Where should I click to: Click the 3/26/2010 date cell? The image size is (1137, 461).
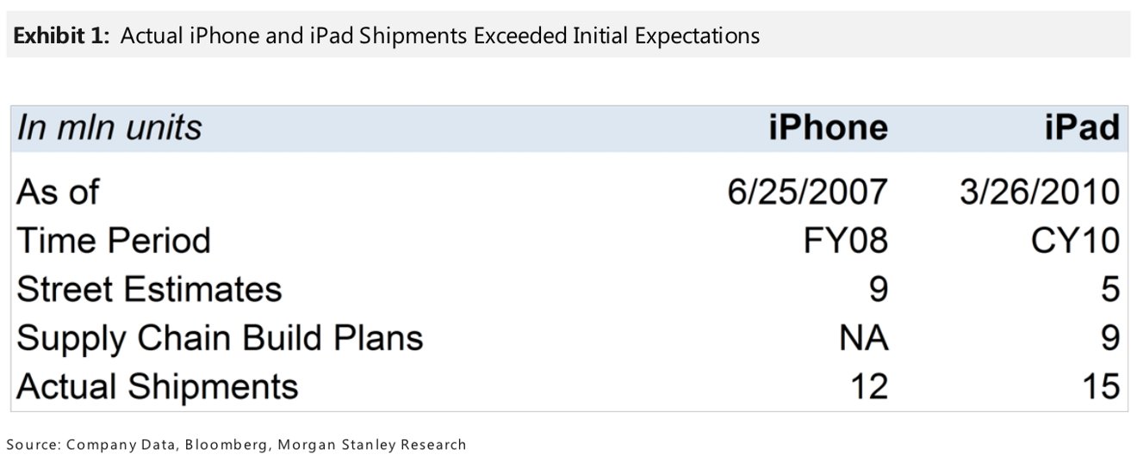point(1040,192)
